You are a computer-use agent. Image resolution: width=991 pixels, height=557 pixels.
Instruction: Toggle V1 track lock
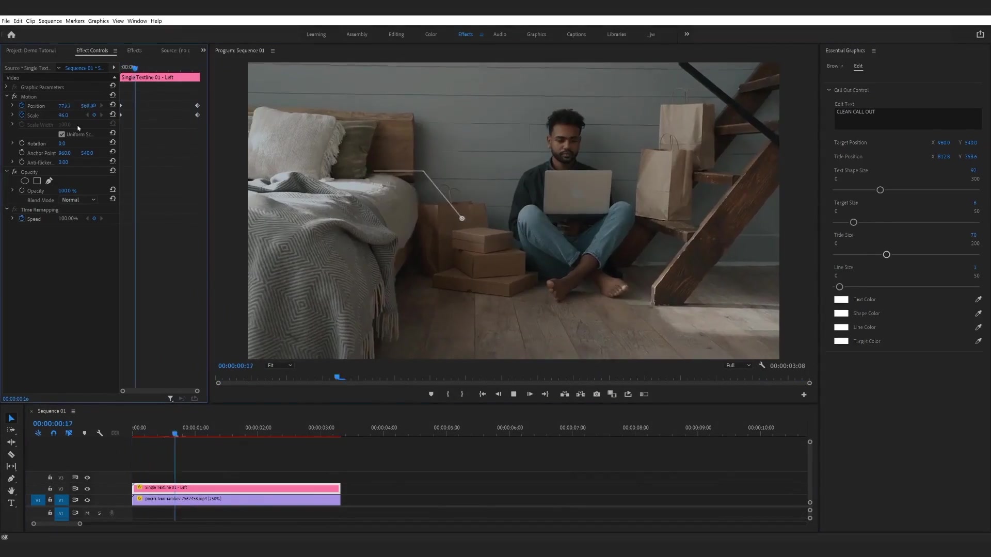pyautogui.click(x=50, y=500)
